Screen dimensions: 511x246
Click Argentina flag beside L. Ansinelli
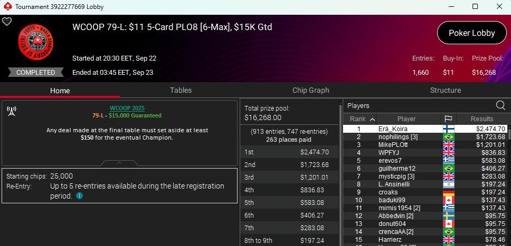[449, 184]
